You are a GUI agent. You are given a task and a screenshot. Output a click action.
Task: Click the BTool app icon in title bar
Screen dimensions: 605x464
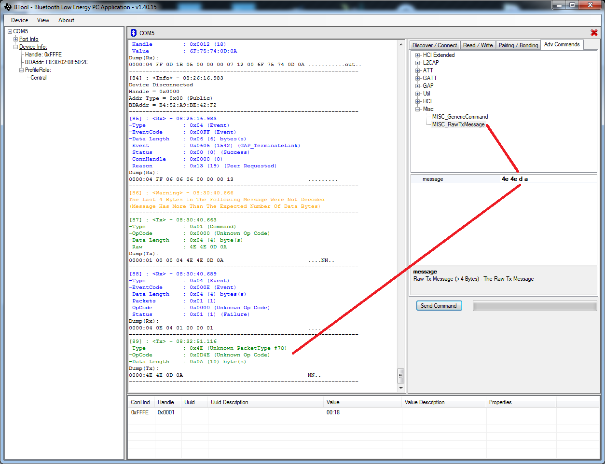(7, 7)
